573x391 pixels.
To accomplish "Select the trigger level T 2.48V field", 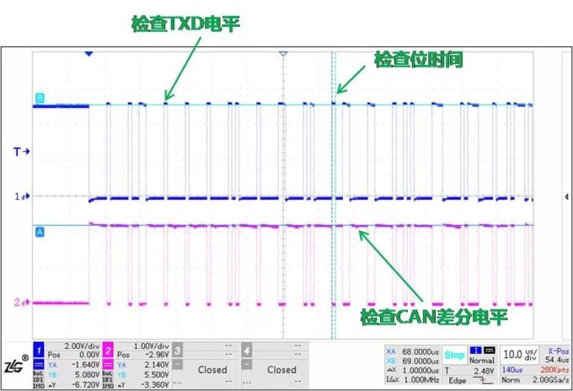I will (469, 371).
